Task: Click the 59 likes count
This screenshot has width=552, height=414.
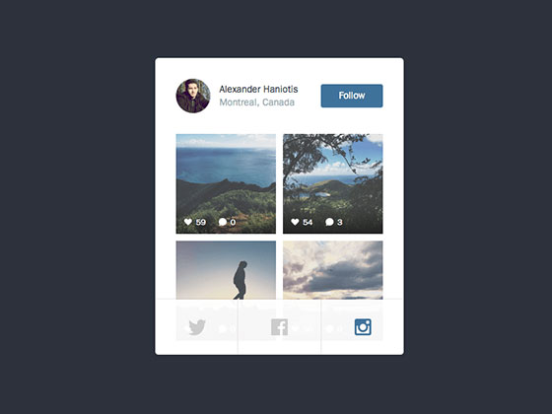Action: click(201, 222)
